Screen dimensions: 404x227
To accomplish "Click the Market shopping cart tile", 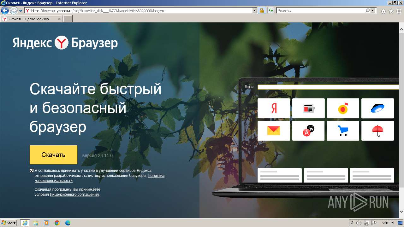I will coord(343,131).
